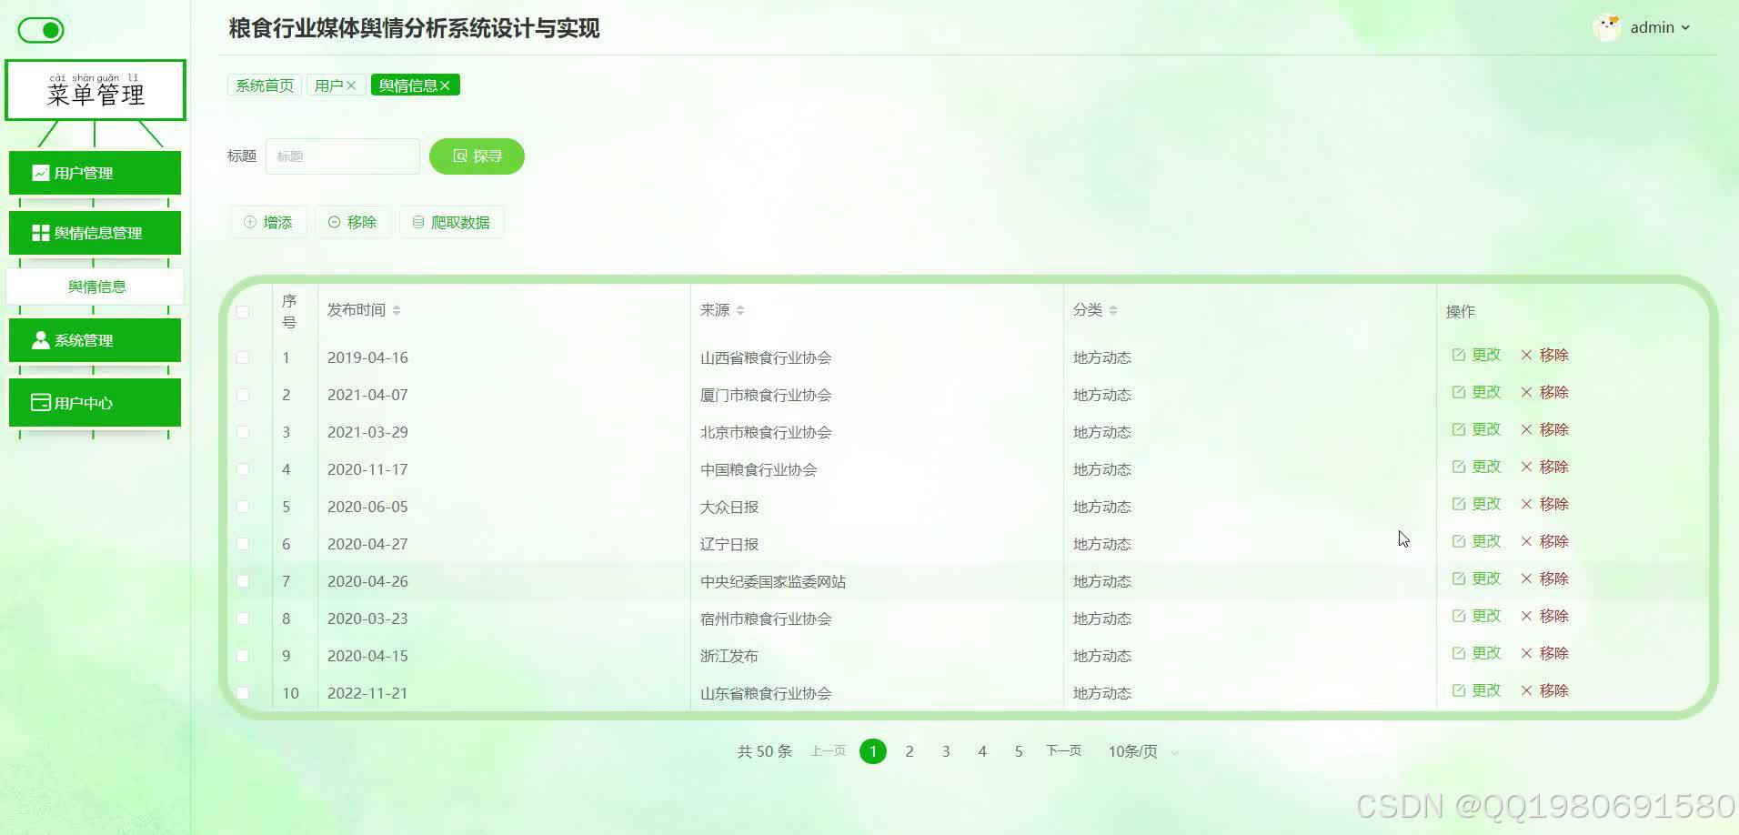
Task: Select current page 1 indicator
Action: coord(873,751)
